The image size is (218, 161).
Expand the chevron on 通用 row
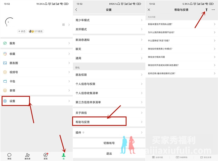[x=142, y=58]
